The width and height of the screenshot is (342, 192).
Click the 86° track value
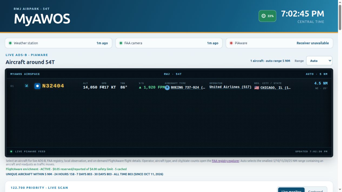coord(124,88)
